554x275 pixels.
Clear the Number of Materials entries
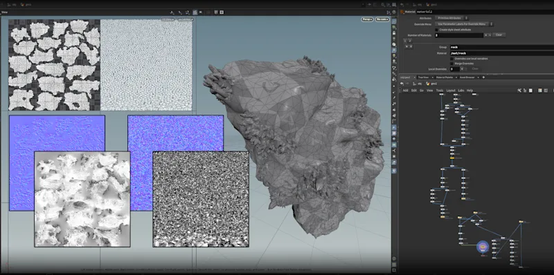[x=499, y=35]
